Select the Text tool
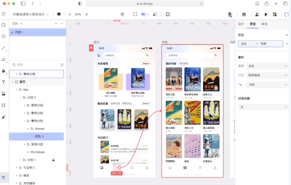Viewport: 291px width, 185px height. point(4,82)
